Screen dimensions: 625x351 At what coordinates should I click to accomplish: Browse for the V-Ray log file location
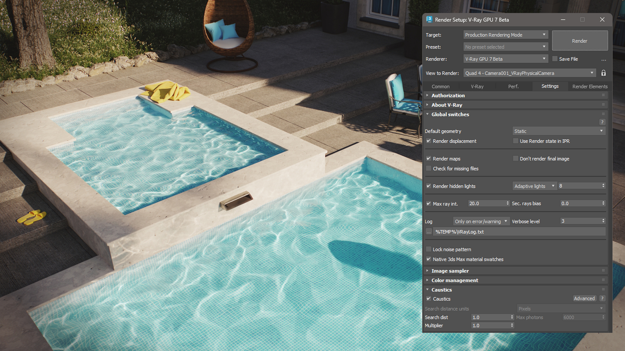coord(428,231)
